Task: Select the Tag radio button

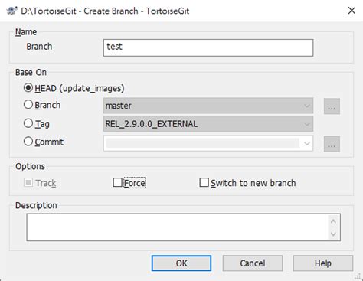Action: pyautogui.click(x=28, y=123)
